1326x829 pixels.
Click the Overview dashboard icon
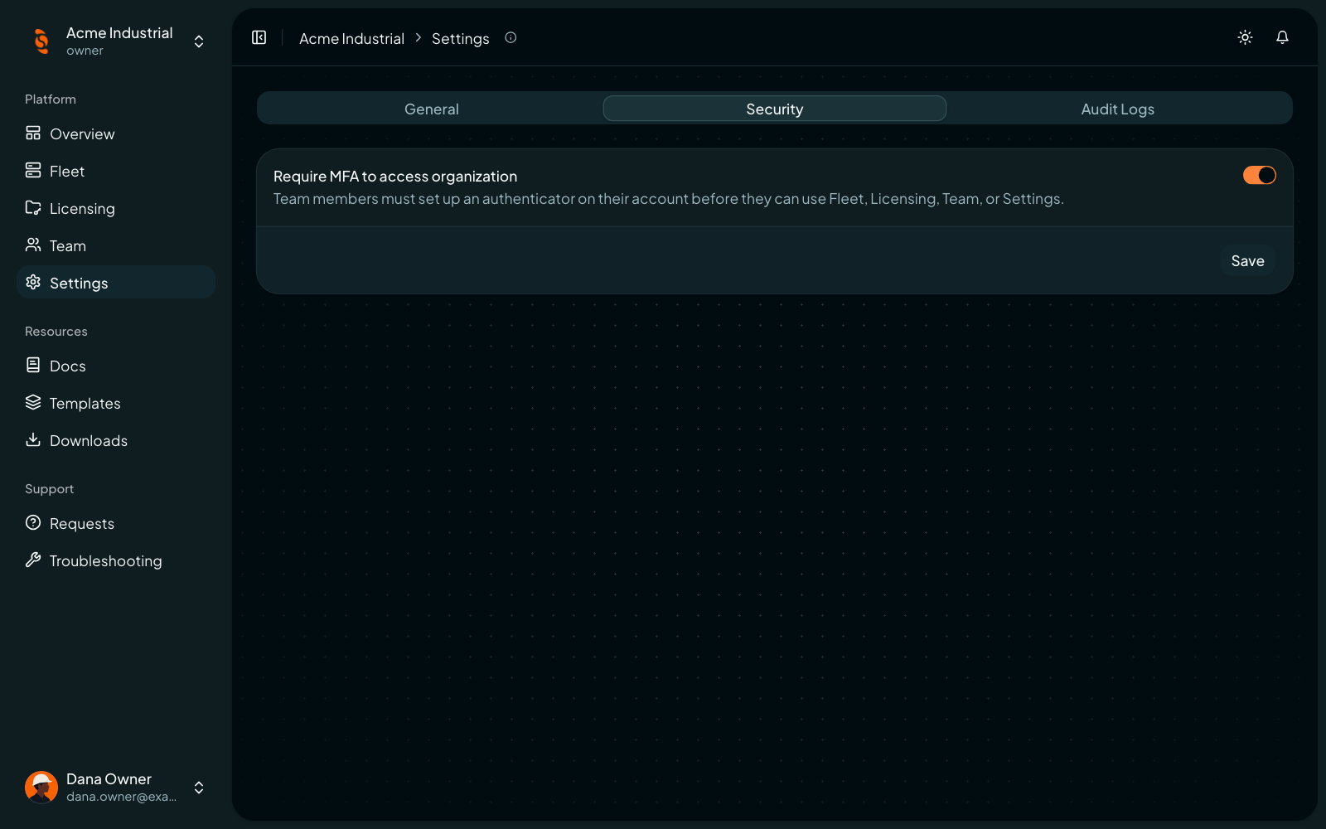33,133
